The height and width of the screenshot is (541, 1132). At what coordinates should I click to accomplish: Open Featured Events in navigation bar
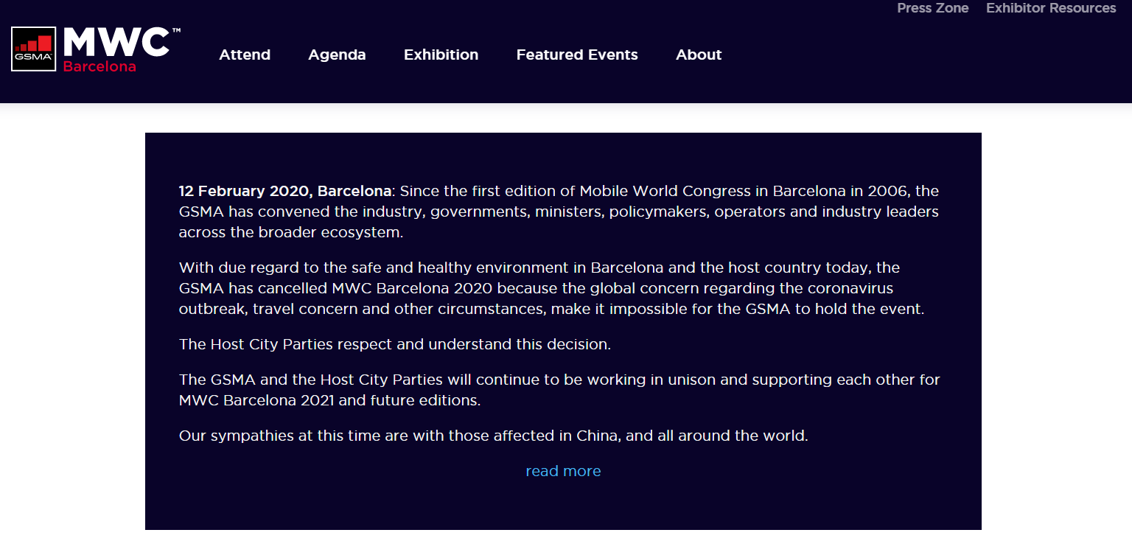577,55
